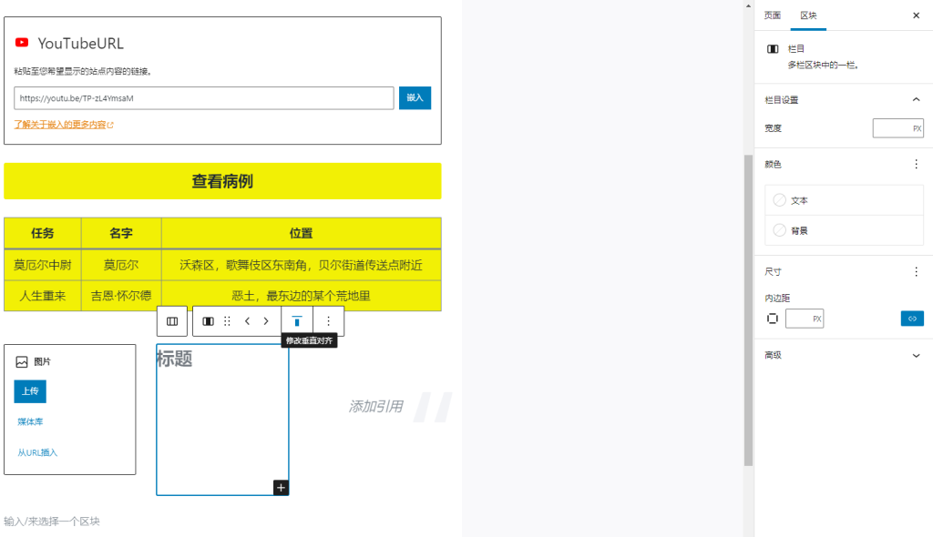Image resolution: width=933 pixels, height=537 pixels.
Task: Unlink padding sides button
Action: point(912,319)
